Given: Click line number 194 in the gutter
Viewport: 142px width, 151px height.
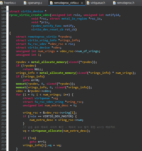Looking at the screenshot, I should coord(4,62).
